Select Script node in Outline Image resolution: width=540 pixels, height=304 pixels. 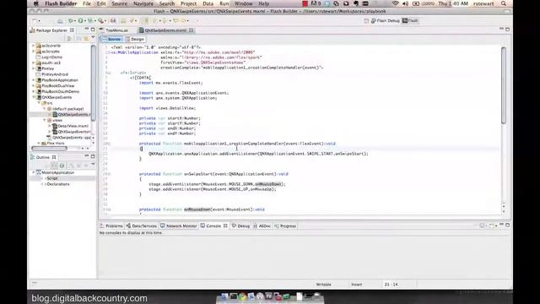coord(52,178)
